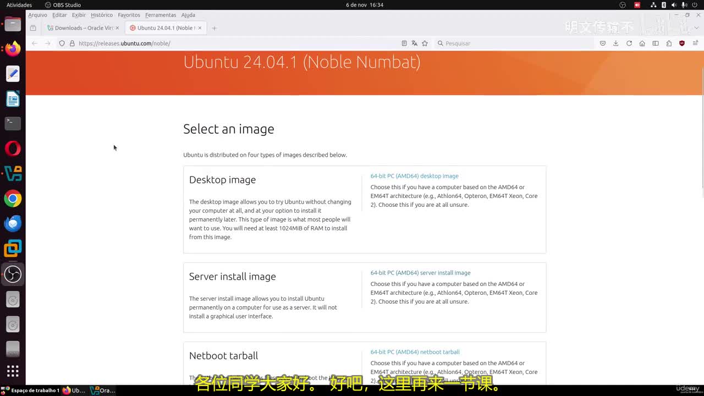Select the Server install image heading
This screenshot has width=704, height=396.
232,277
